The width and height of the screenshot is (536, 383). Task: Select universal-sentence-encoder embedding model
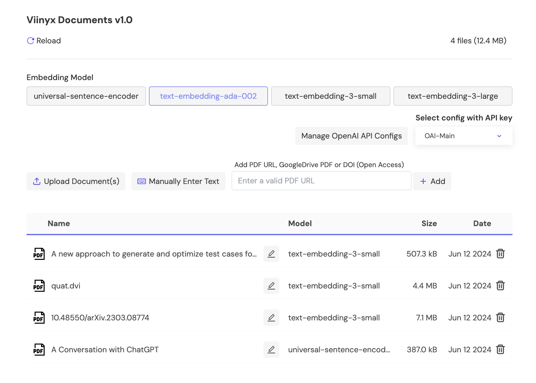pos(86,96)
